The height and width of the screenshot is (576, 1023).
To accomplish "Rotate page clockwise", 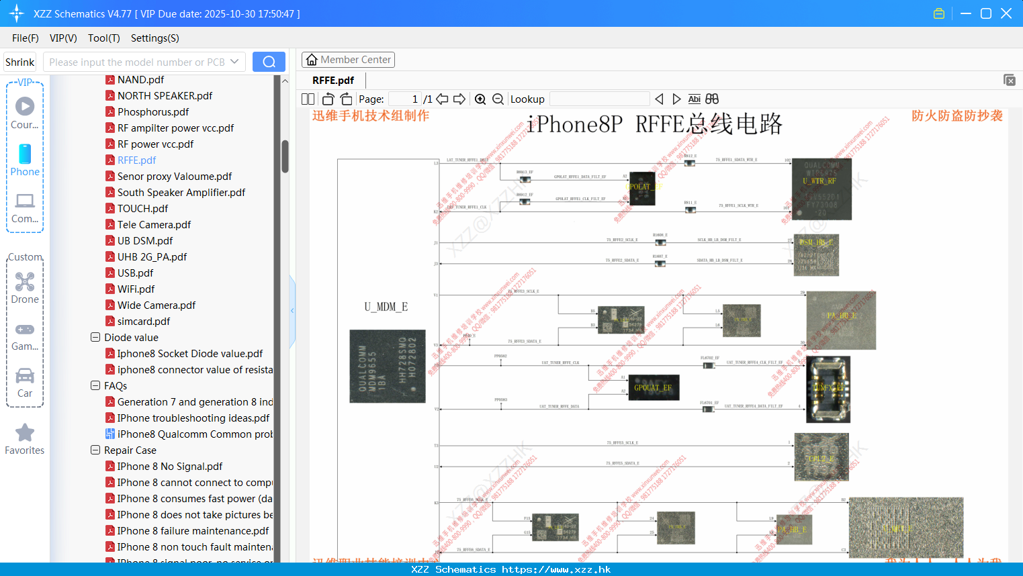I will pyautogui.click(x=346, y=99).
